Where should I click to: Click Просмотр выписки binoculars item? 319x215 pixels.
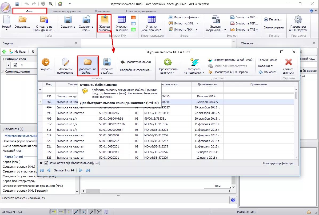pyautogui.click(x=135, y=62)
